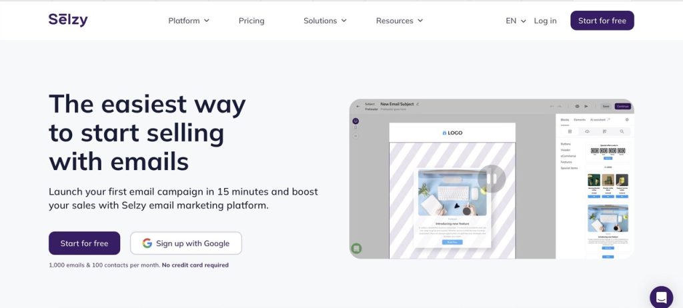
Task: Expand the Solutions dropdown menu
Action: click(x=325, y=21)
